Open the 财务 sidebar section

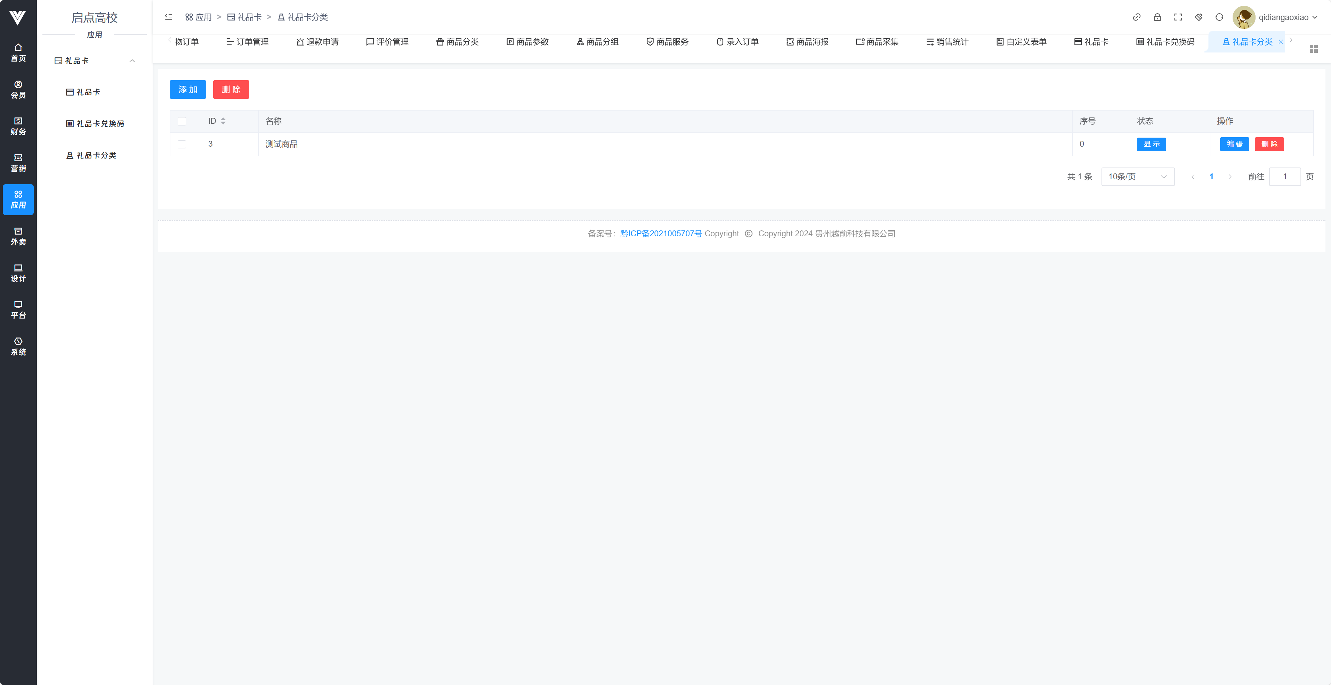[18, 126]
